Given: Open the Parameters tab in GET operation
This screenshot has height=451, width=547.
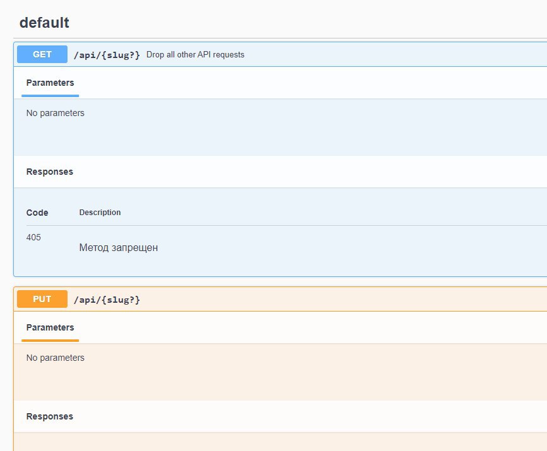Looking at the screenshot, I should pos(50,83).
